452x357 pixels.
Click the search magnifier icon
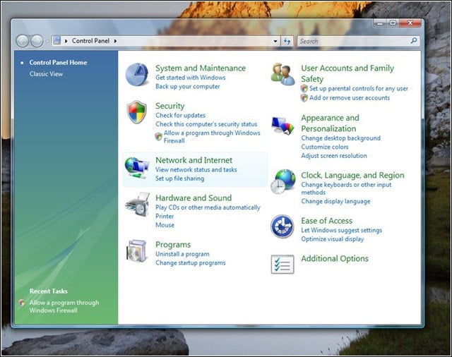(414, 41)
